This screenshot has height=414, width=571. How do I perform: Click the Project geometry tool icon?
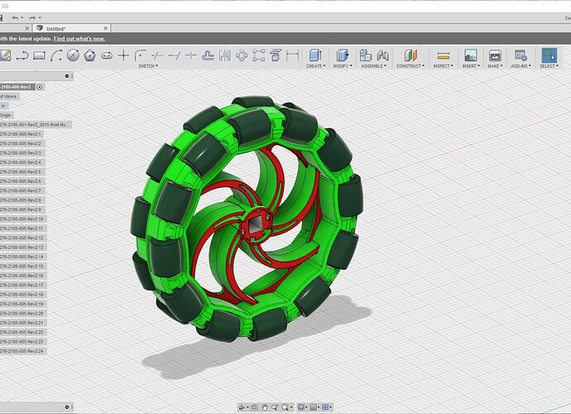[276, 55]
